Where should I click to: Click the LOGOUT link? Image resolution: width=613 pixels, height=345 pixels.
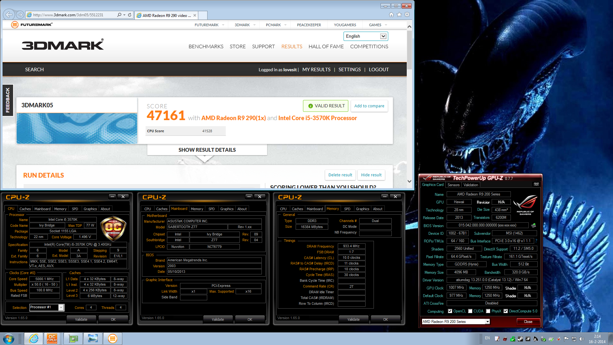coord(379,70)
